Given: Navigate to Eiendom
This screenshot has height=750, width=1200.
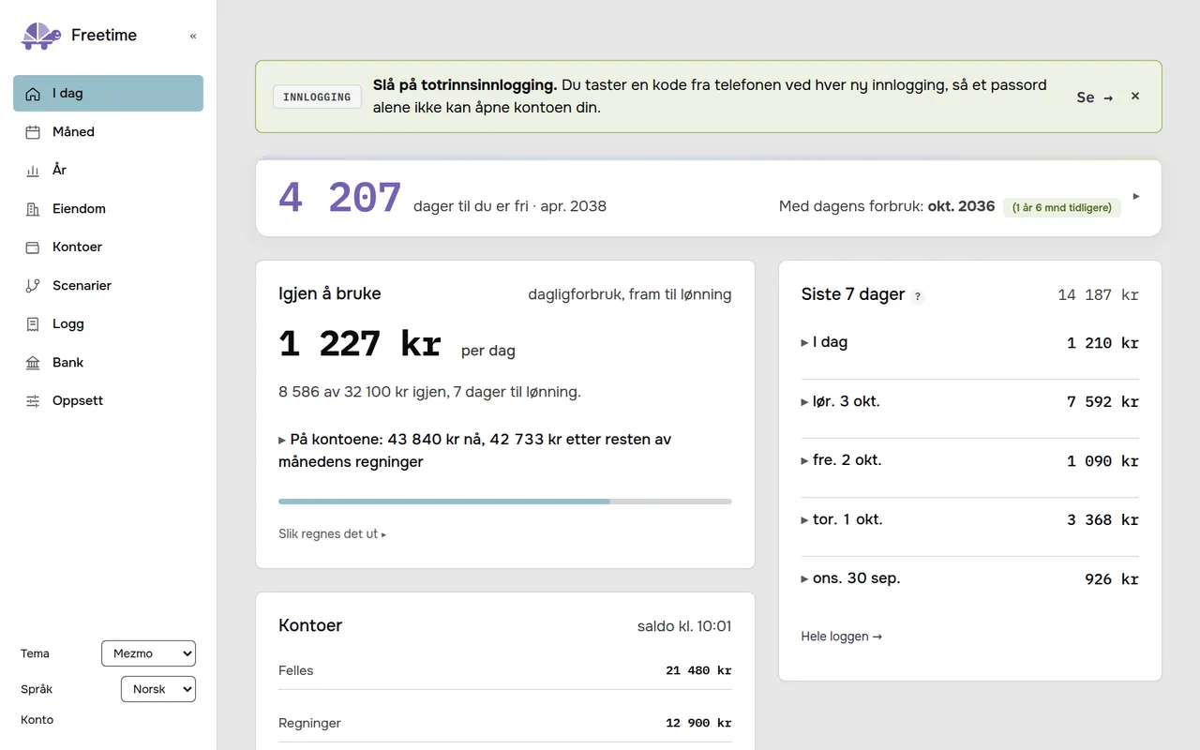Looking at the screenshot, I should pyautogui.click(x=108, y=209).
